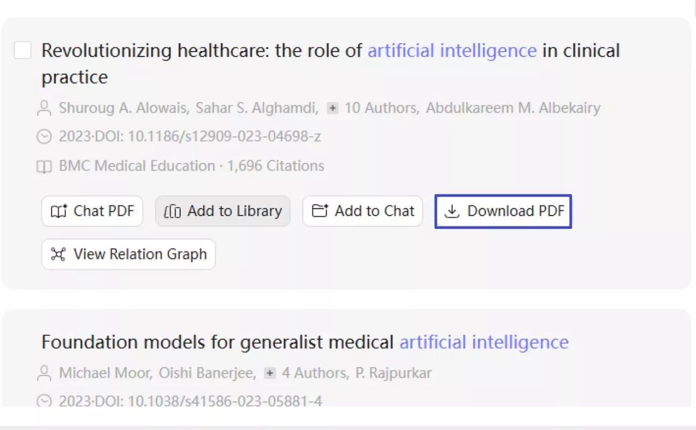Viewport: 696px width, 430px height.
Task: Click the clock icon beside the second paper's DOI
Action: point(44,401)
